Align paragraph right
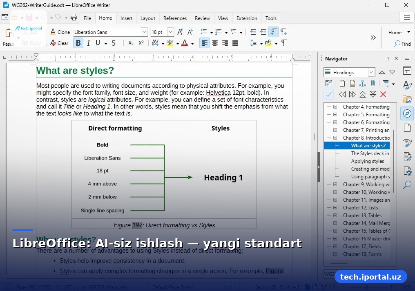The width and height of the screenshot is (415, 291). point(225,43)
